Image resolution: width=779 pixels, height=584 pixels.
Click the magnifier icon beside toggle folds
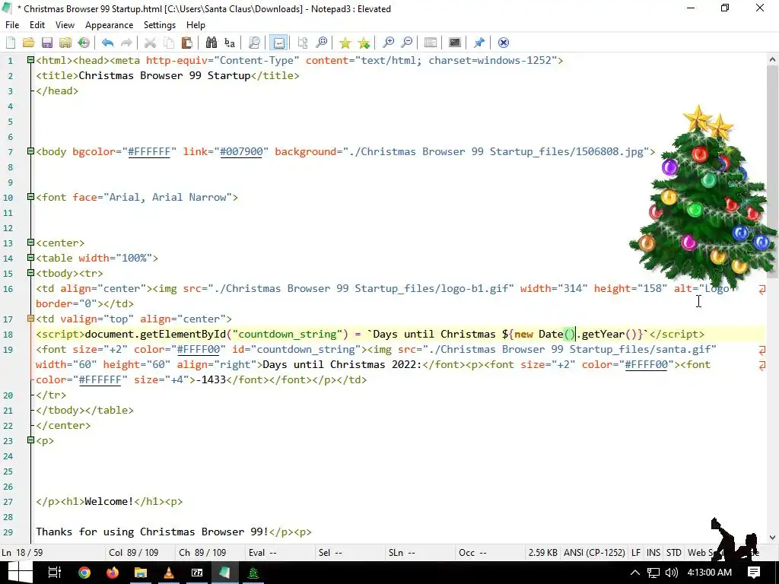pos(322,43)
